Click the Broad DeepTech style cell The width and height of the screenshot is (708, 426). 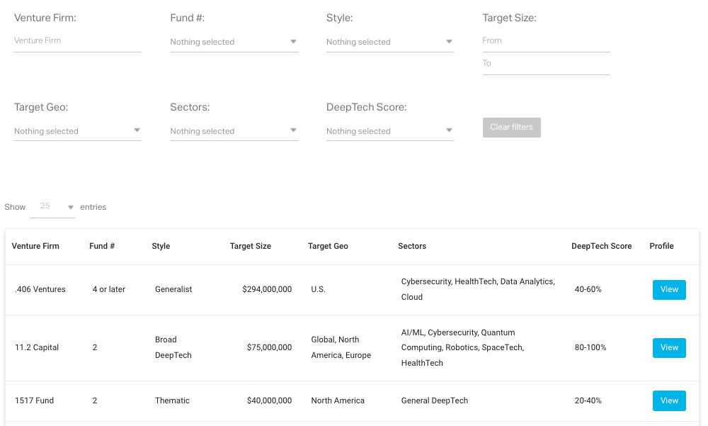[173, 347]
